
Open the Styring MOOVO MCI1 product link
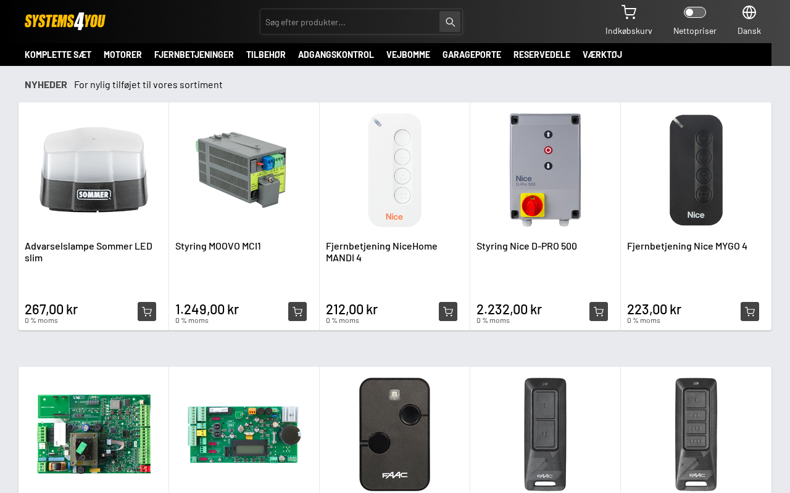coord(218,246)
